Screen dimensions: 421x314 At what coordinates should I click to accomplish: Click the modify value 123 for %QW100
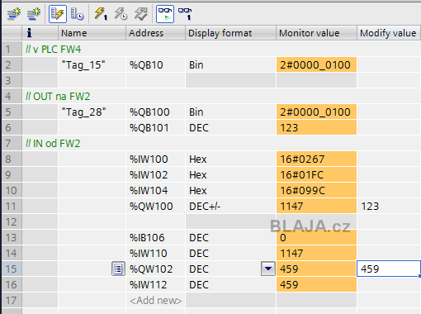tap(389, 207)
